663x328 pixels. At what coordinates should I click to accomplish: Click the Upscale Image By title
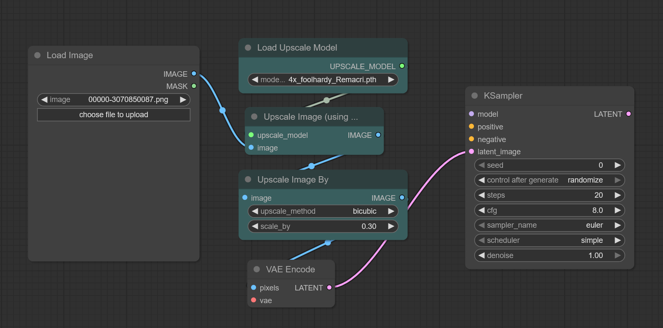pyautogui.click(x=293, y=179)
